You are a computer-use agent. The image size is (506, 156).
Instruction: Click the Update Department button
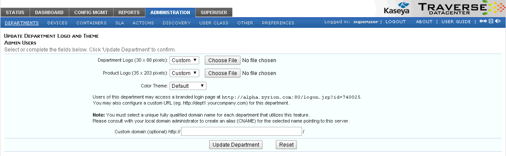coord(236,145)
